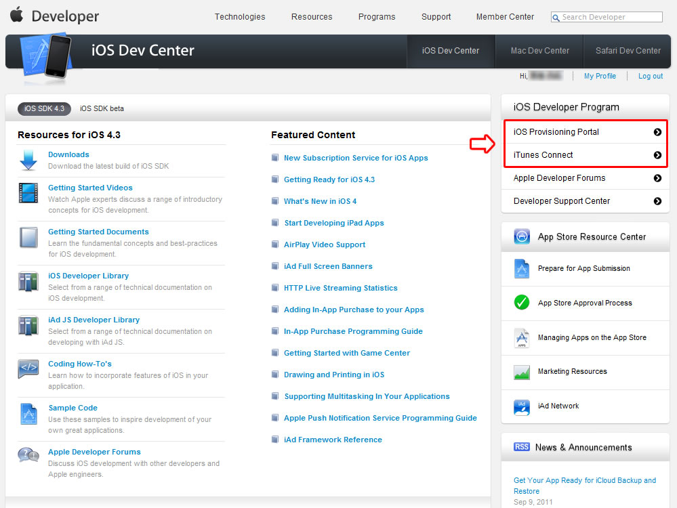Click the Getting Started Documents icon
This screenshot has width=677, height=508.
pyautogui.click(x=28, y=237)
